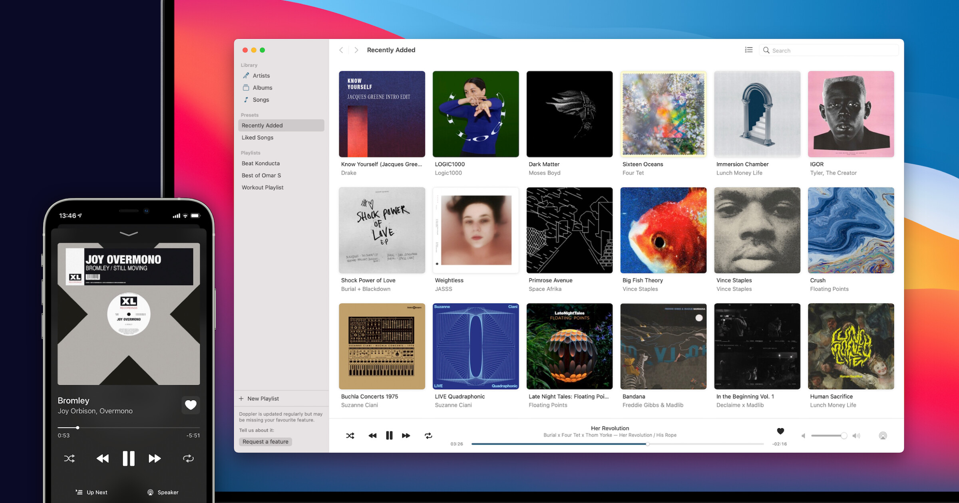Click the list view icon beside search
The height and width of the screenshot is (503, 959).
point(749,50)
